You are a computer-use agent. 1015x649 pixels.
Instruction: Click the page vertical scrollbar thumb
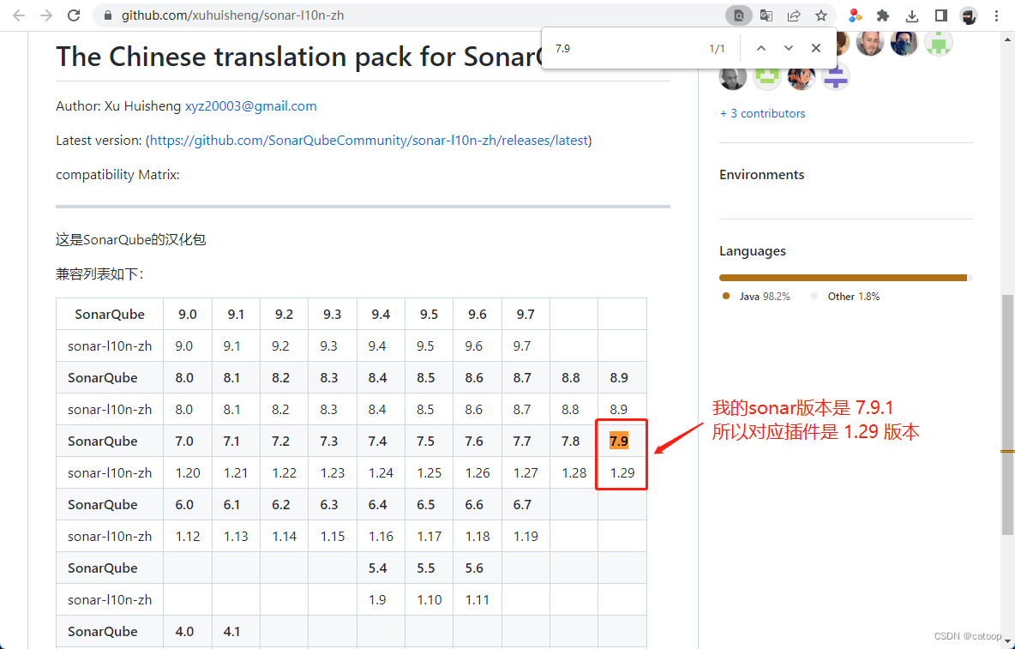point(1007,414)
